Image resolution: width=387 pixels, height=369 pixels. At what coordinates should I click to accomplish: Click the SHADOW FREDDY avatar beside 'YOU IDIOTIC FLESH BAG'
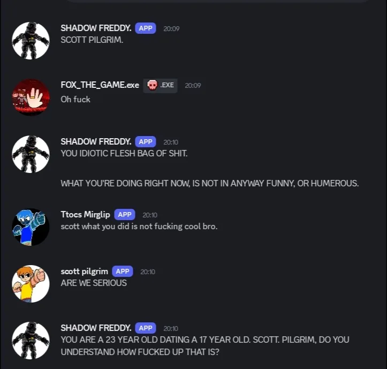[31, 154]
